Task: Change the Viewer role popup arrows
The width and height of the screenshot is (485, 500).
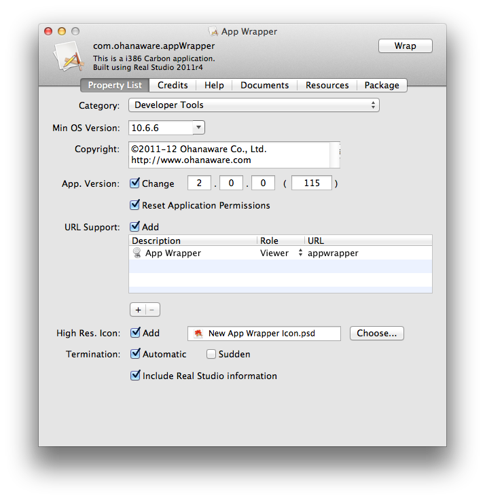Action: pyautogui.click(x=300, y=253)
